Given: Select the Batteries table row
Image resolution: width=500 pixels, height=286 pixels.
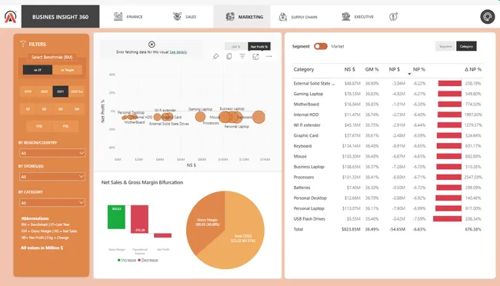Looking at the screenshot, I should [388, 188].
